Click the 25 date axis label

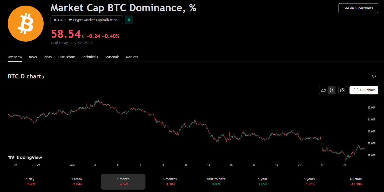click(x=345, y=165)
